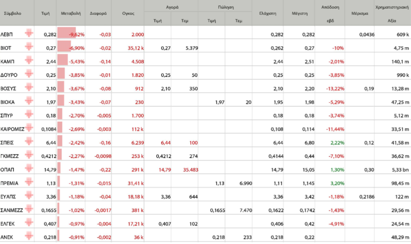Click the plus icon next to ΔΟΥΡΟ

point(28,74)
